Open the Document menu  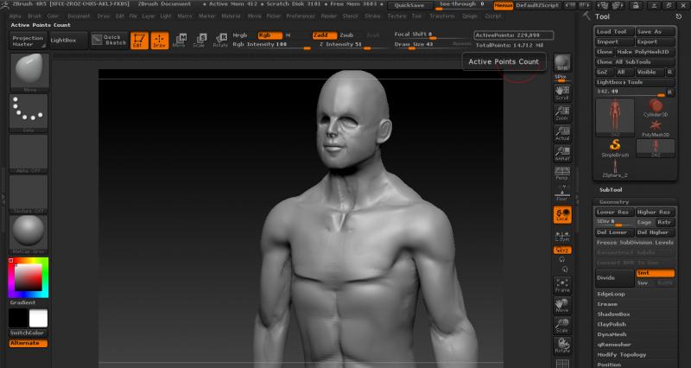click(79, 16)
